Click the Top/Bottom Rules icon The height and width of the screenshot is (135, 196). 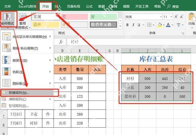pyautogui.click(x=6, y=48)
